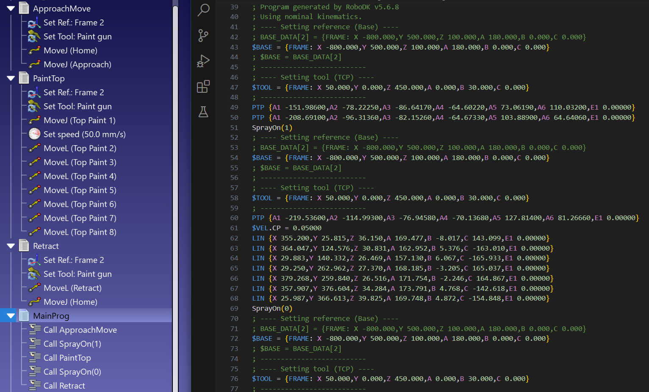This screenshot has height=392, width=649.
Task: Click the Set Tool: Paint gun icon under Retract
Action: tap(34, 274)
